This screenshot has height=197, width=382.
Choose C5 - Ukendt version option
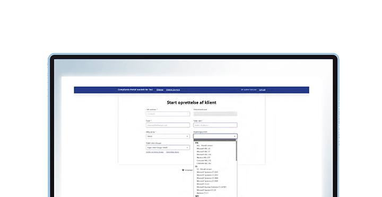pos(204,169)
